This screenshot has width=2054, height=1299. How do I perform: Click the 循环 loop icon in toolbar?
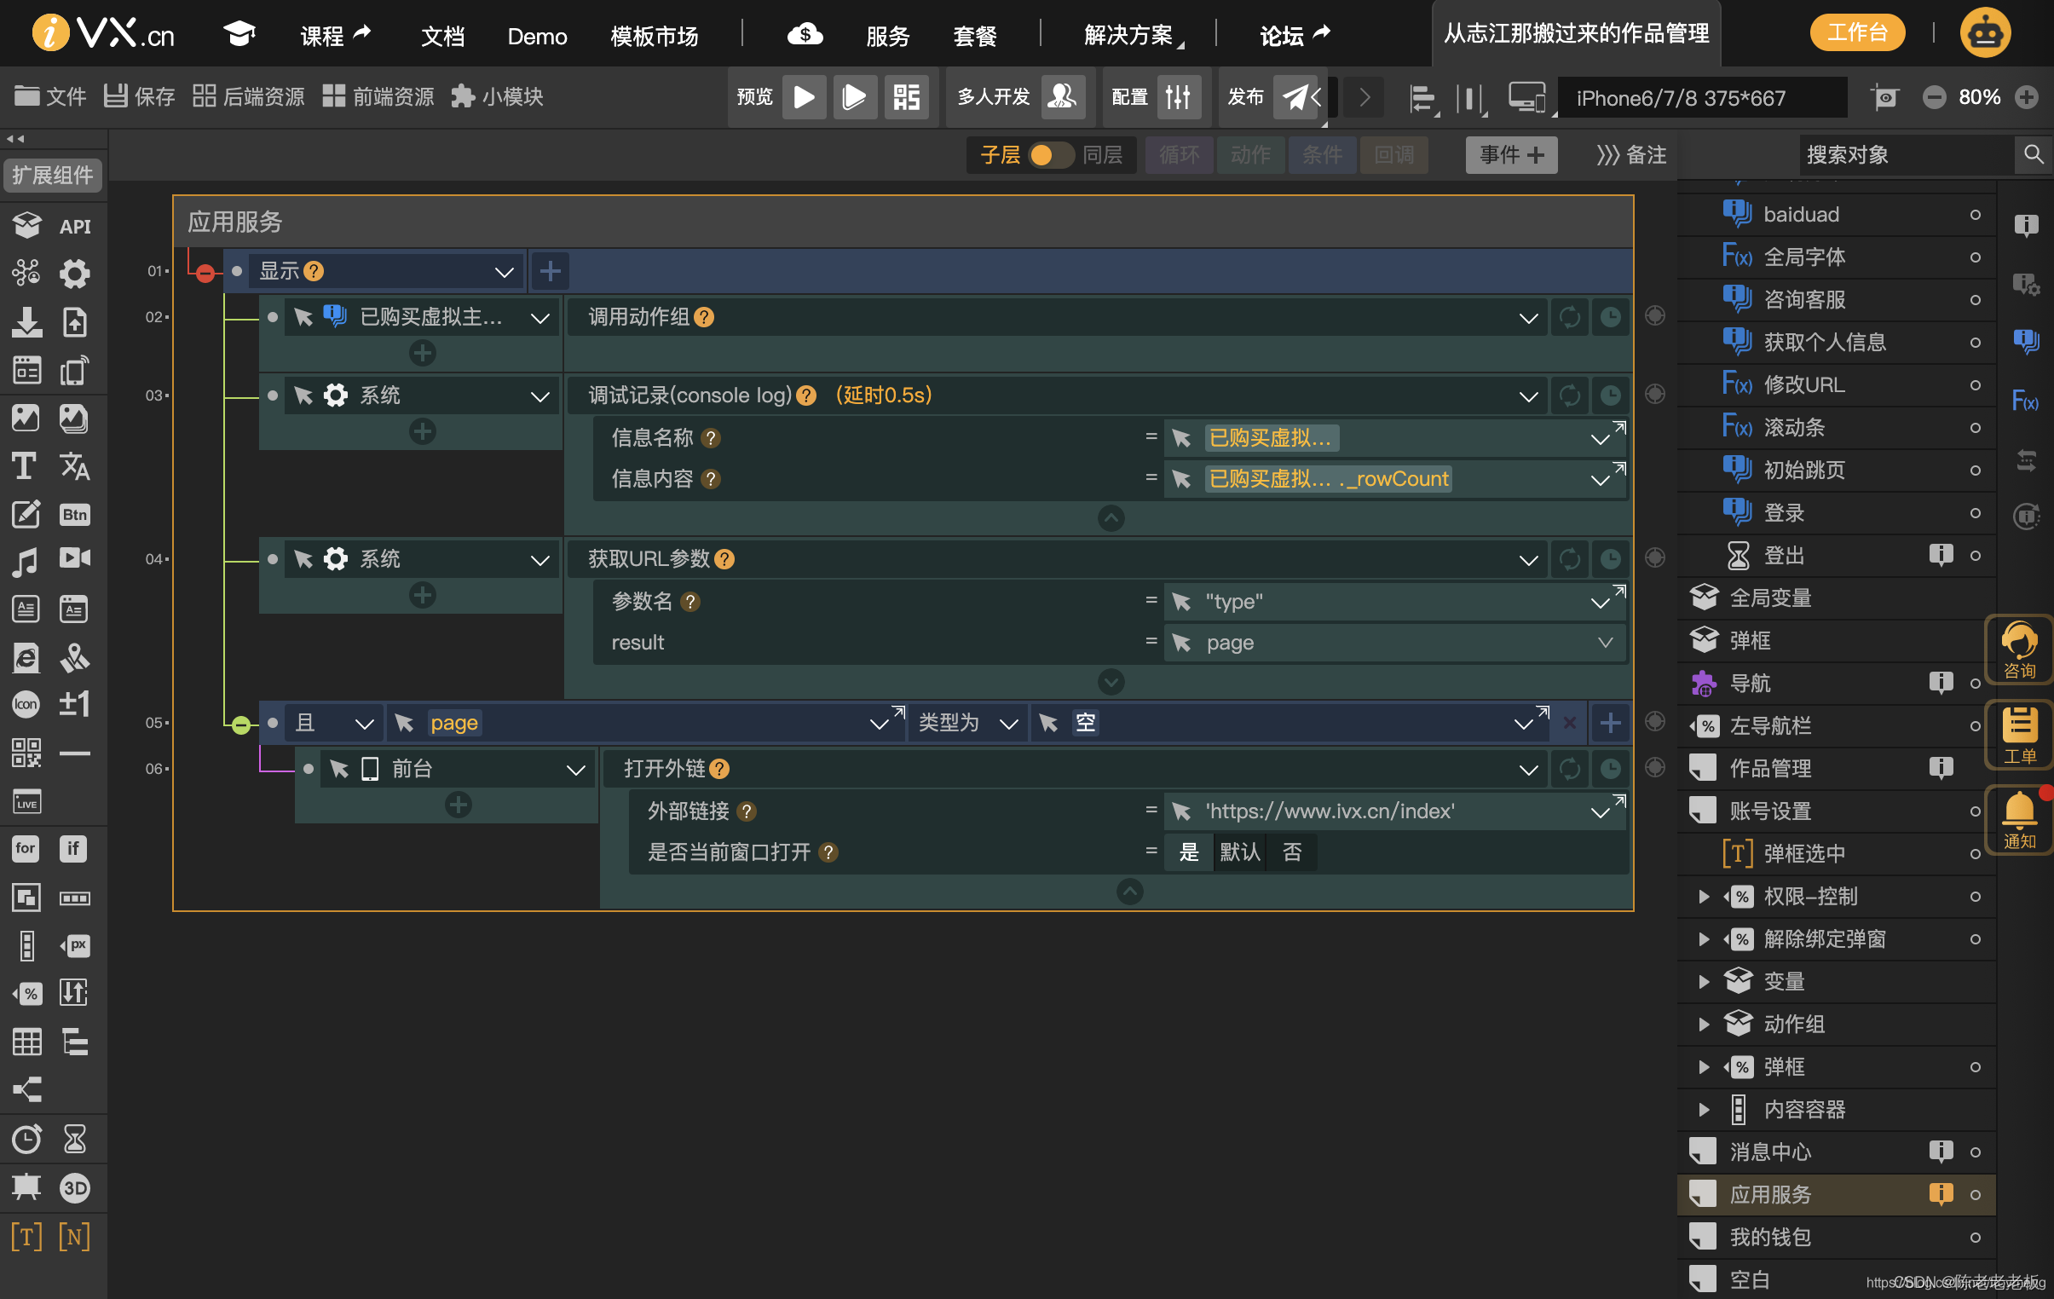click(1179, 154)
